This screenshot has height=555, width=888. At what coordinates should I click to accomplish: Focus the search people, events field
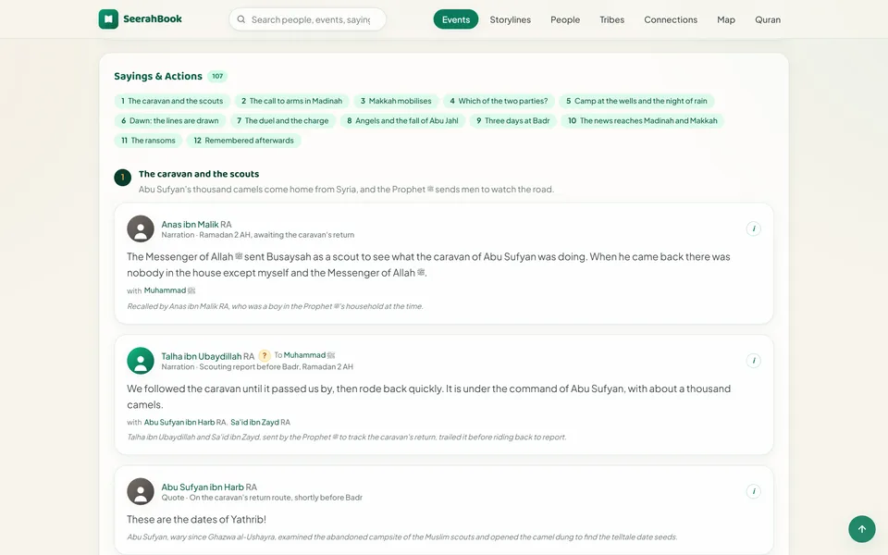click(x=307, y=19)
